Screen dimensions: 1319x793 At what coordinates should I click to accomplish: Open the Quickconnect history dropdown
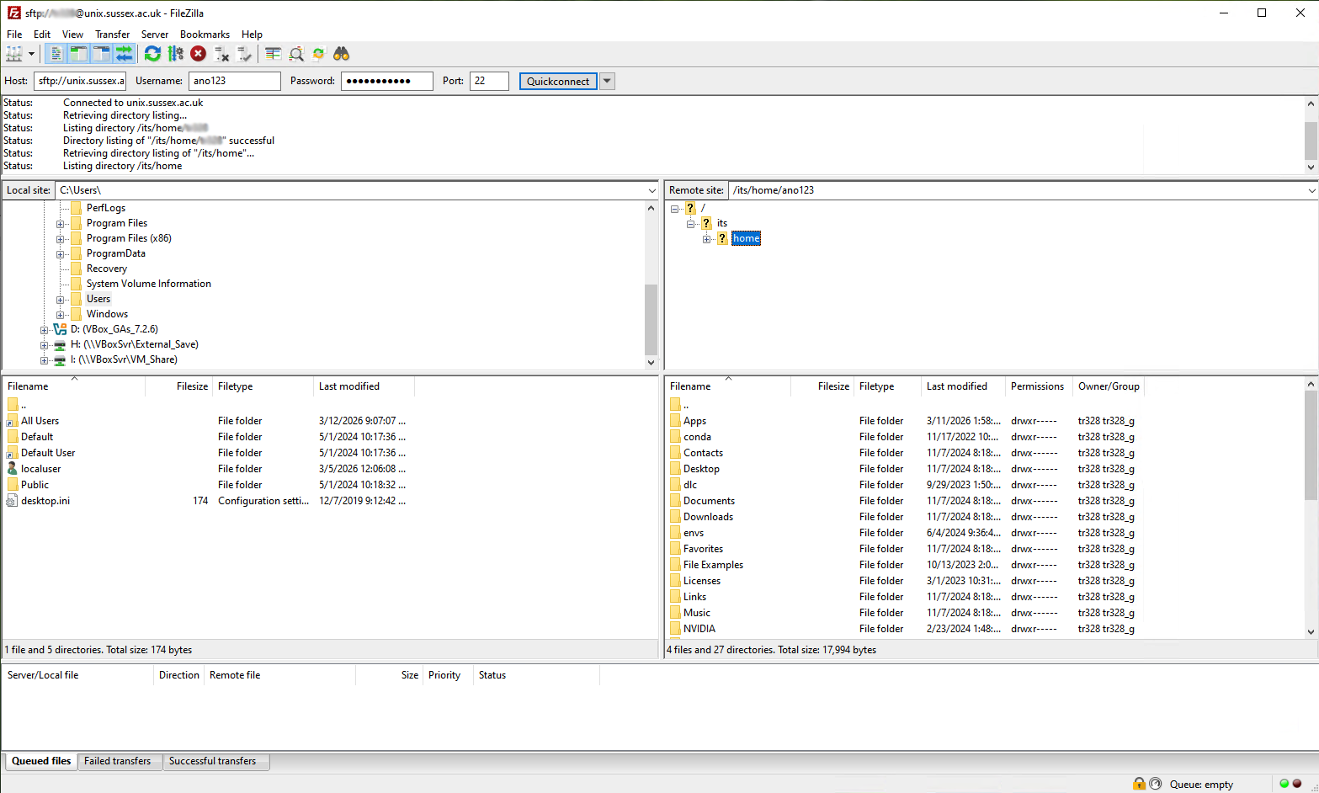coord(607,81)
